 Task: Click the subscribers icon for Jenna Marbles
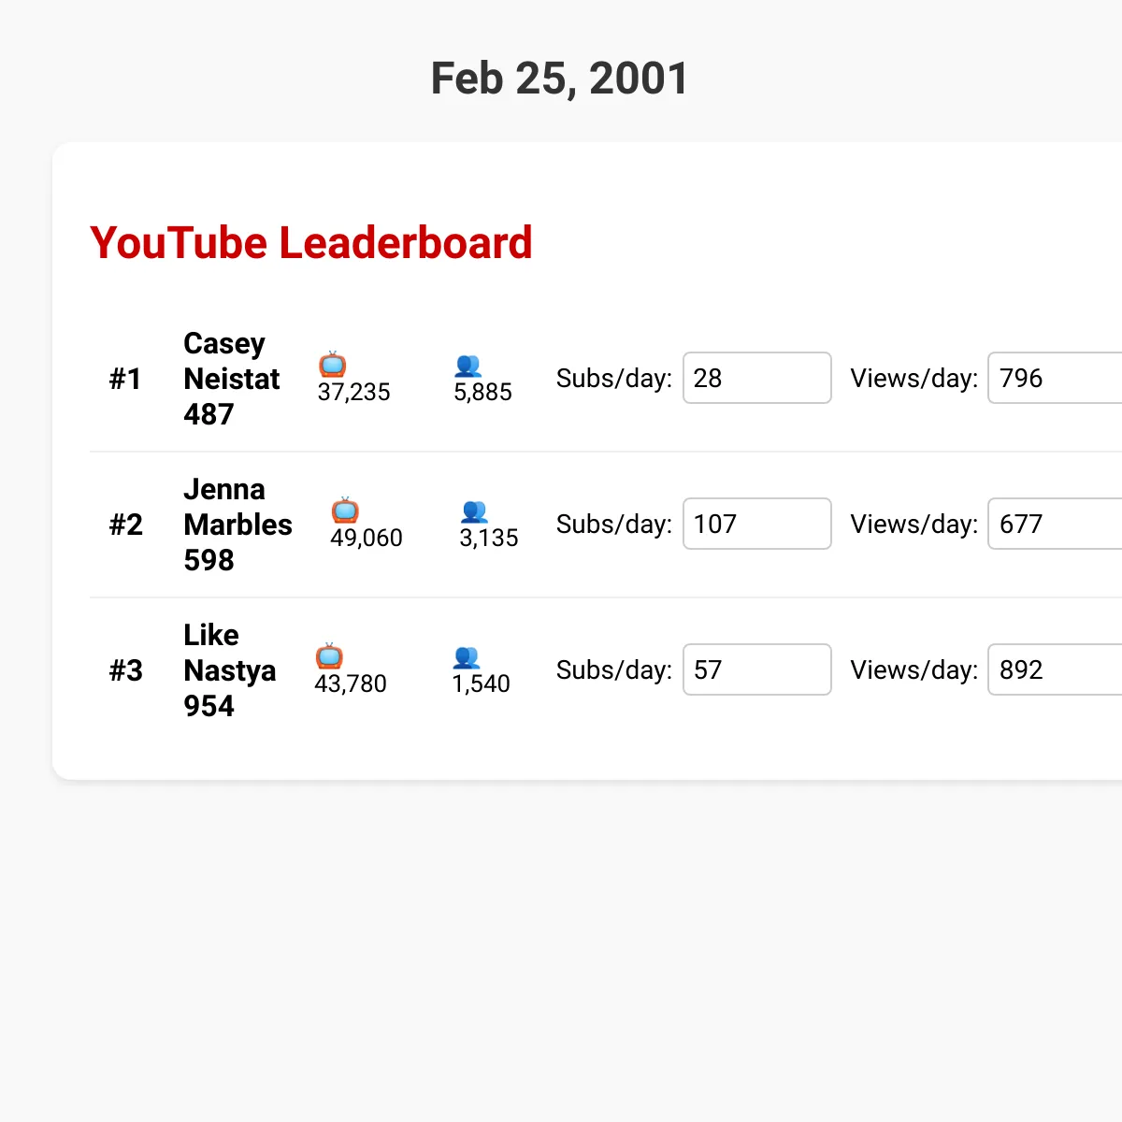[x=474, y=511]
